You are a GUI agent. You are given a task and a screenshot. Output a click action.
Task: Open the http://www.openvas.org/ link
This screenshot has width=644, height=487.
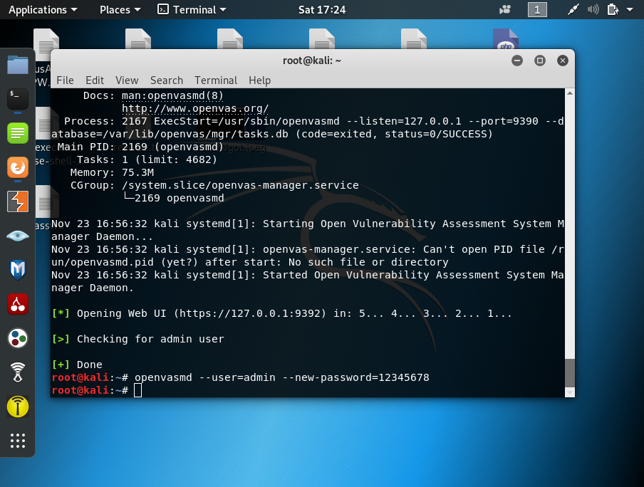point(195,108)
